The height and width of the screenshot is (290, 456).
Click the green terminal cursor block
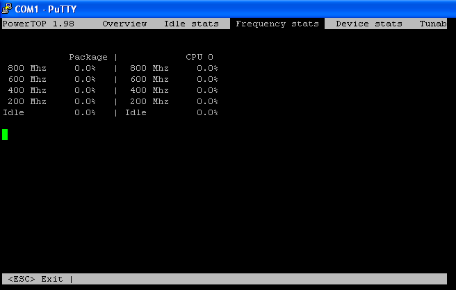(x=5, y=134)
